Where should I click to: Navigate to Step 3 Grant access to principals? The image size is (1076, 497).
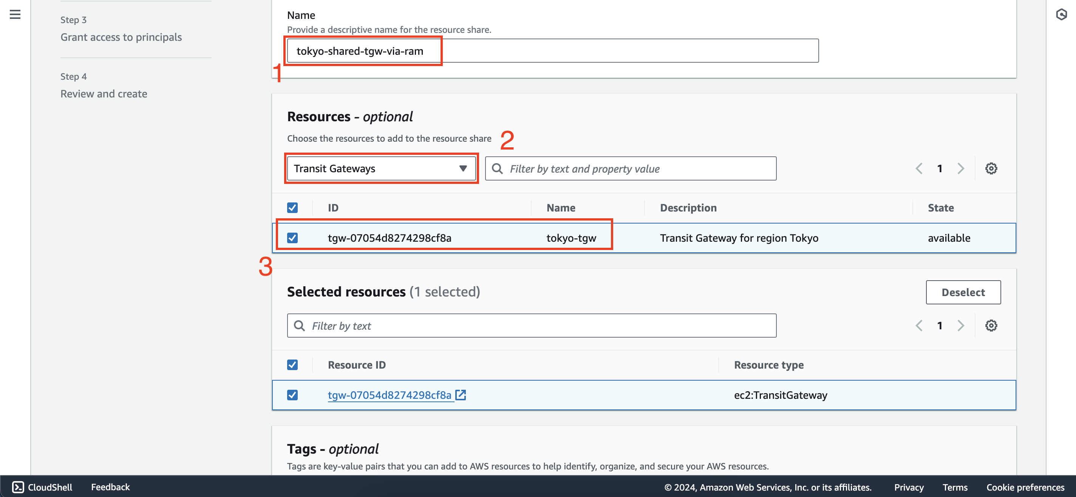(x=121, y=36)
